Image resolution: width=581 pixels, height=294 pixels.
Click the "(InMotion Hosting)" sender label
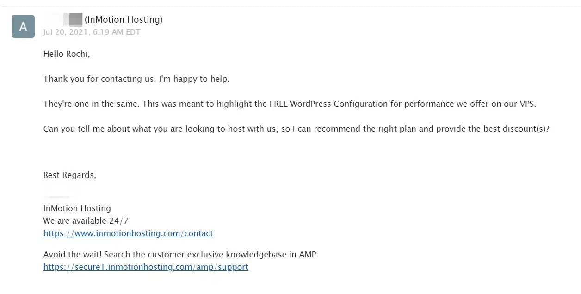[x=124, y=19]
